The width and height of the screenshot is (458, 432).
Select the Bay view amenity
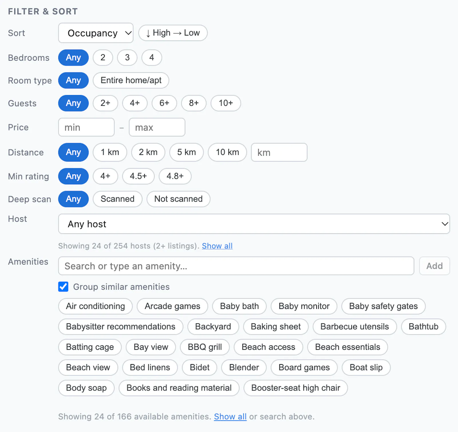click(x=151, y=347)
